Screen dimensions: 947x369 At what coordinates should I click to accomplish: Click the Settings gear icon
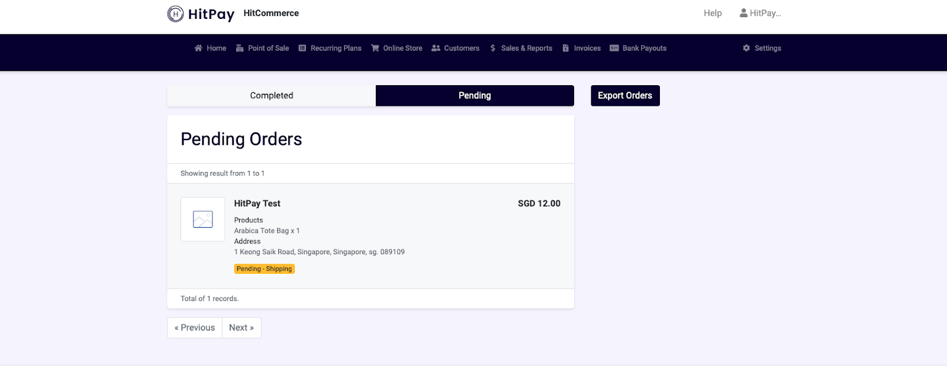coord(746,48)
